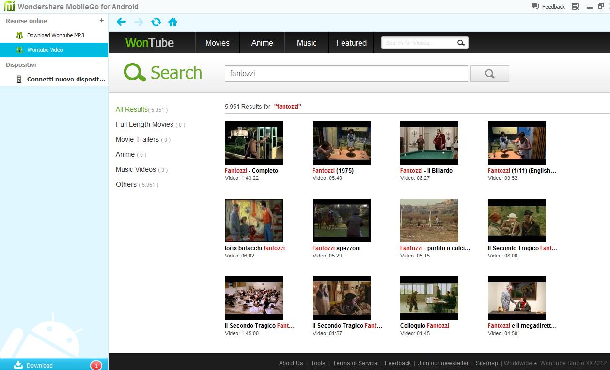Image resolution: width=610 pixels, height=370 pixels.
Task: Open the Featured tab
Action: tap(351, 43)
